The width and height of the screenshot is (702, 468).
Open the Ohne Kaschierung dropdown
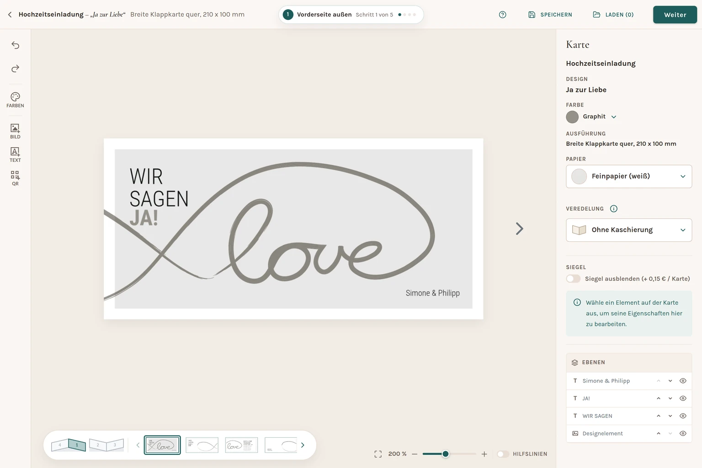pos(629,230)
